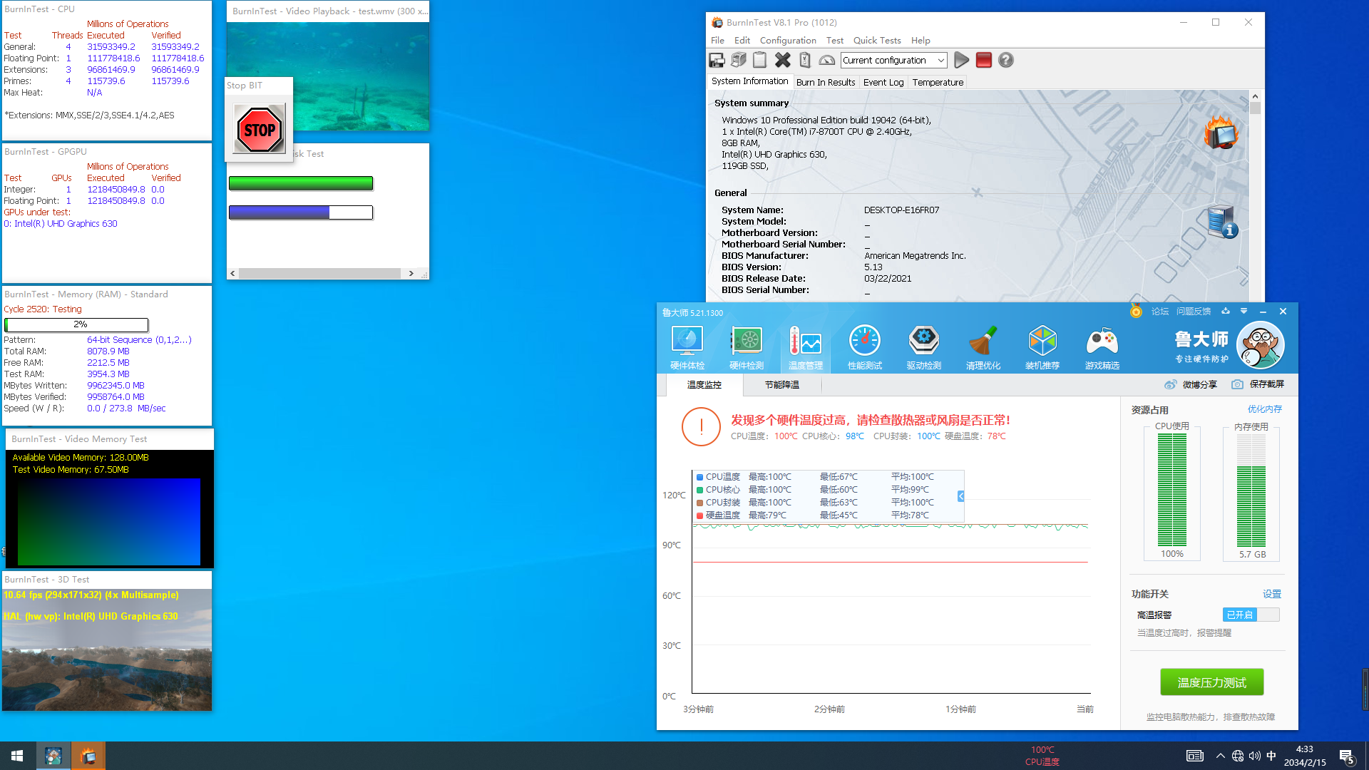
Task: Click the green start tests play arrow
Action: (961, 61)
